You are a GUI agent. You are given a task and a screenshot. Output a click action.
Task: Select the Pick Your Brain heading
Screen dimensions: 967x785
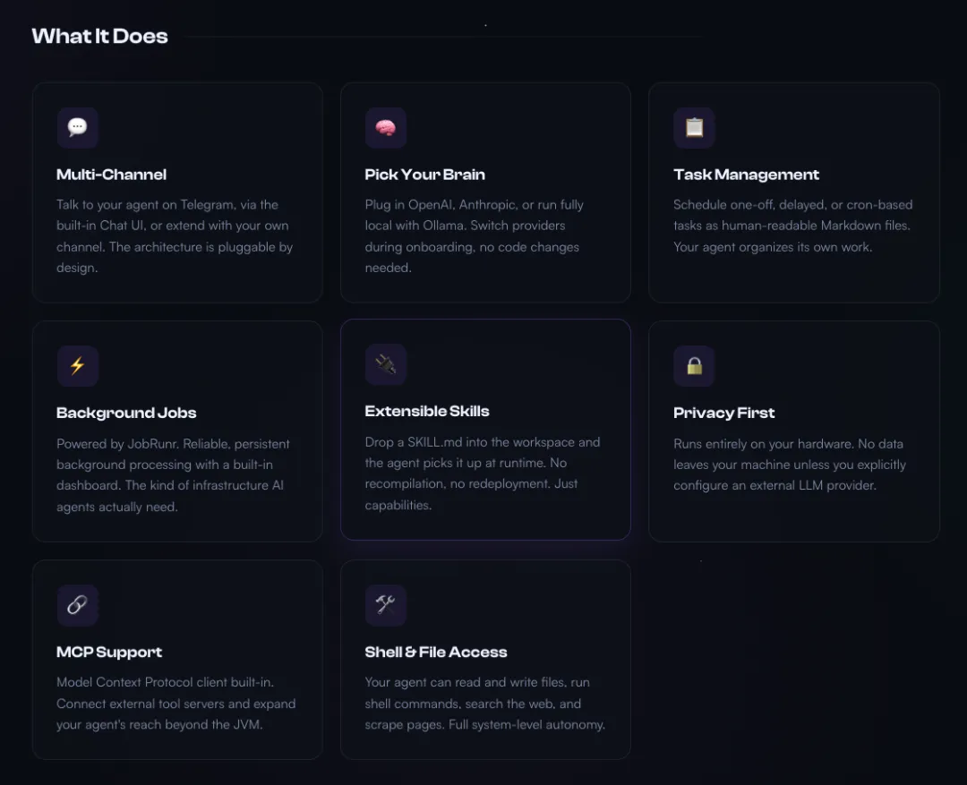[x=424, y=175]
